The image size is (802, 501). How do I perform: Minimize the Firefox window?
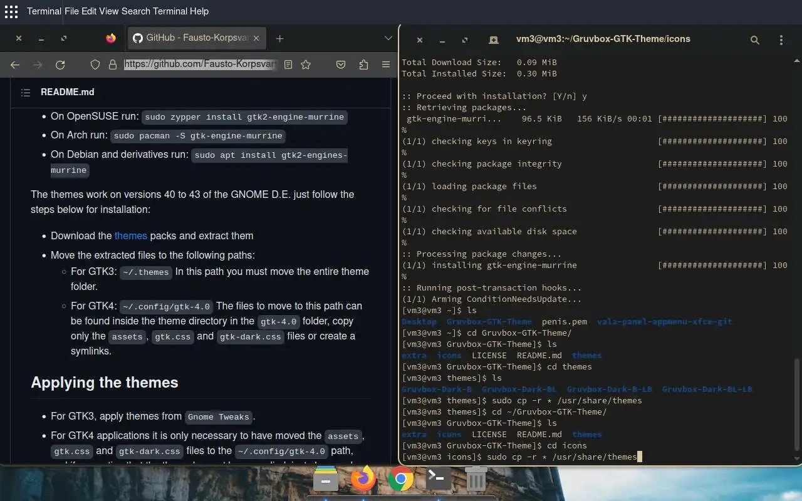point(41,39)
